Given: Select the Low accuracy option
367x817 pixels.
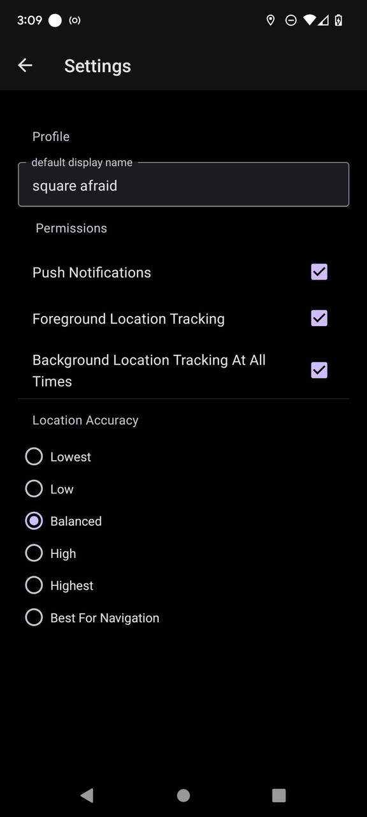Looking at the screenshot, I should (x=34, y=488).
